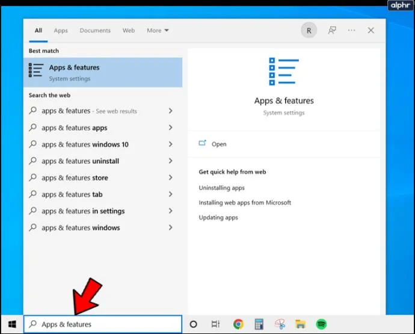Open Task View from the taskbar
Viewport: 415px width, 334px height.
pyautogui.click(x=215, y=324)
